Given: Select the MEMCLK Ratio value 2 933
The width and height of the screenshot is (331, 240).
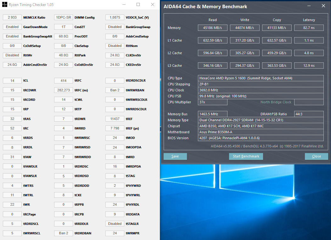Looking at the screenshot, I should point(12,17).
